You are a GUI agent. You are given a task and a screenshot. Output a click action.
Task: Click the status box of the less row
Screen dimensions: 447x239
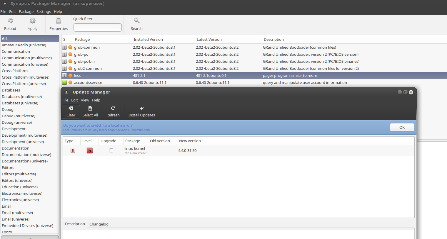[x=64, y=75]
